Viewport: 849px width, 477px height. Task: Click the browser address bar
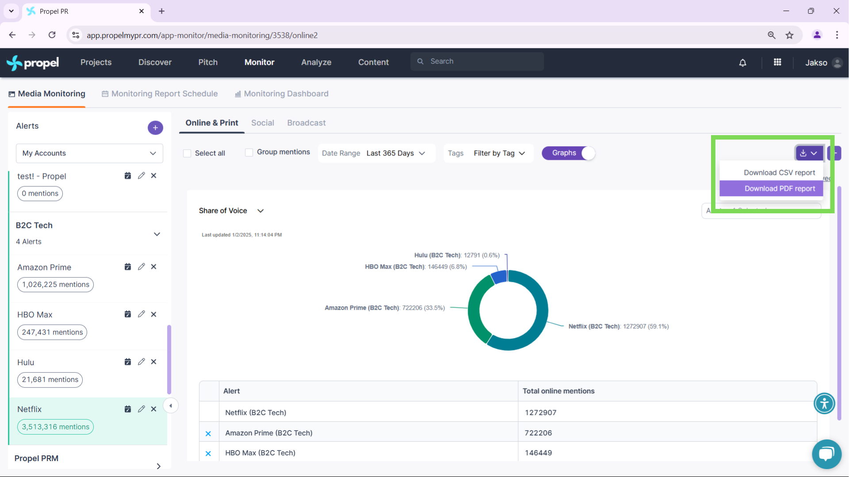tap(416, 35)
